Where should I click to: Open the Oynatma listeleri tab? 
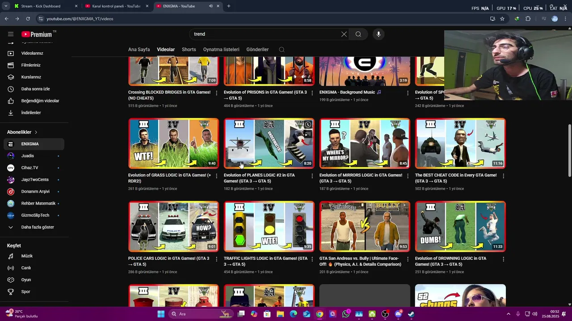221,49
